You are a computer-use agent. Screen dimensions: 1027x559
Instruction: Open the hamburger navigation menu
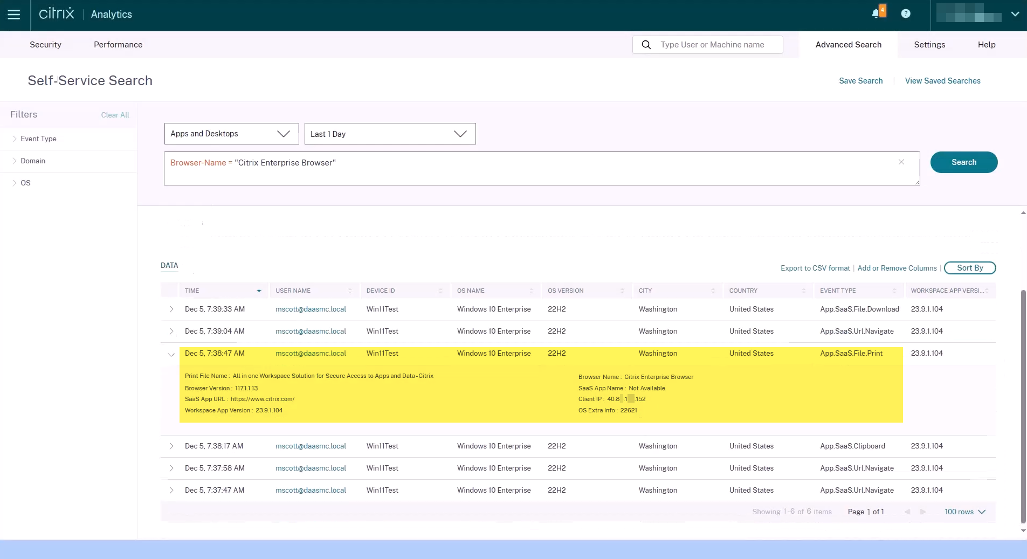[14, 15]
